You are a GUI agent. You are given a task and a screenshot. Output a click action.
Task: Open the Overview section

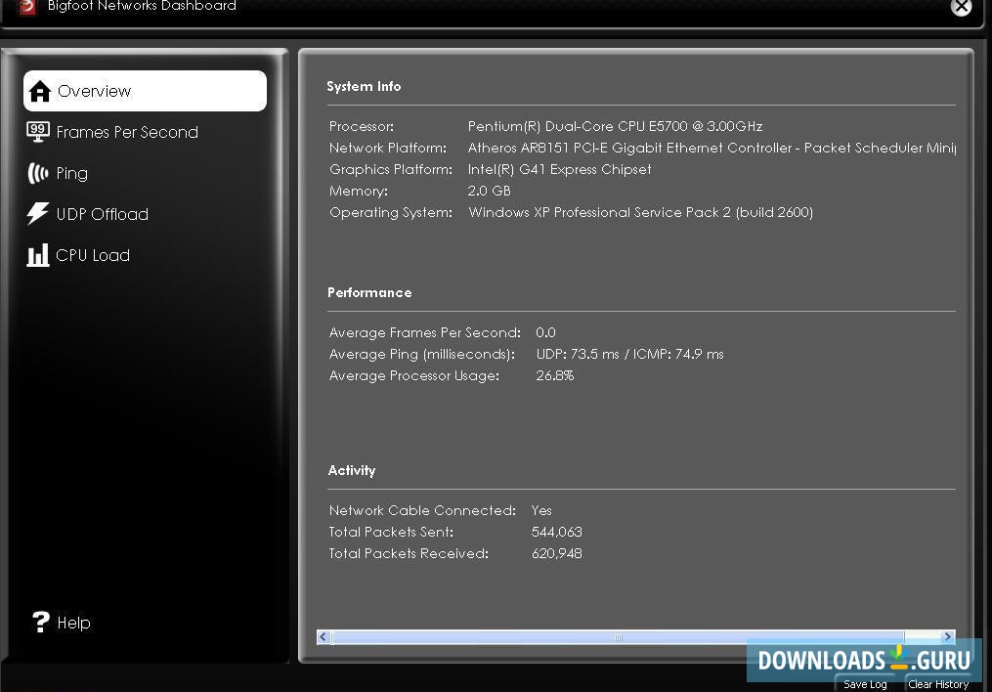[145, 91]
